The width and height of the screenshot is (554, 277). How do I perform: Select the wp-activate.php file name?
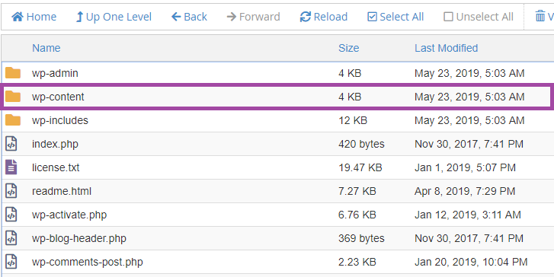pyautogui.click(x=69, y=215)
